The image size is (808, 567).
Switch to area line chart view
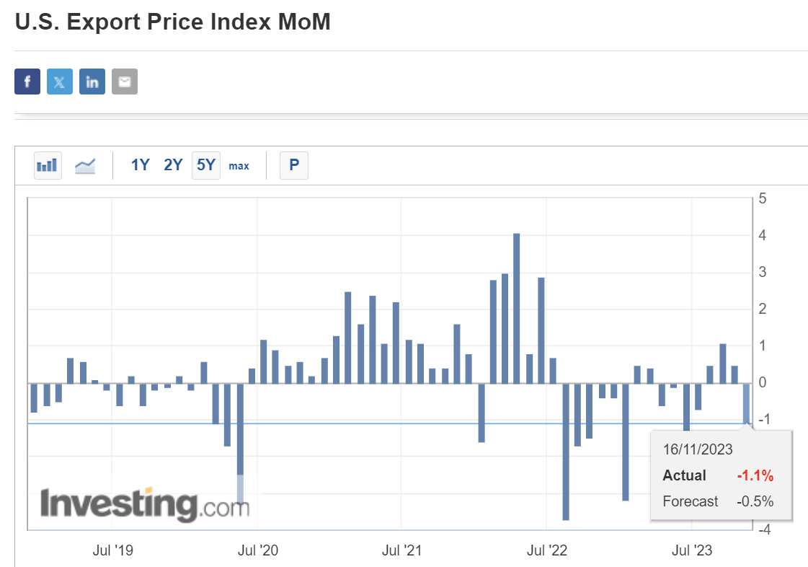coord(85,165)
